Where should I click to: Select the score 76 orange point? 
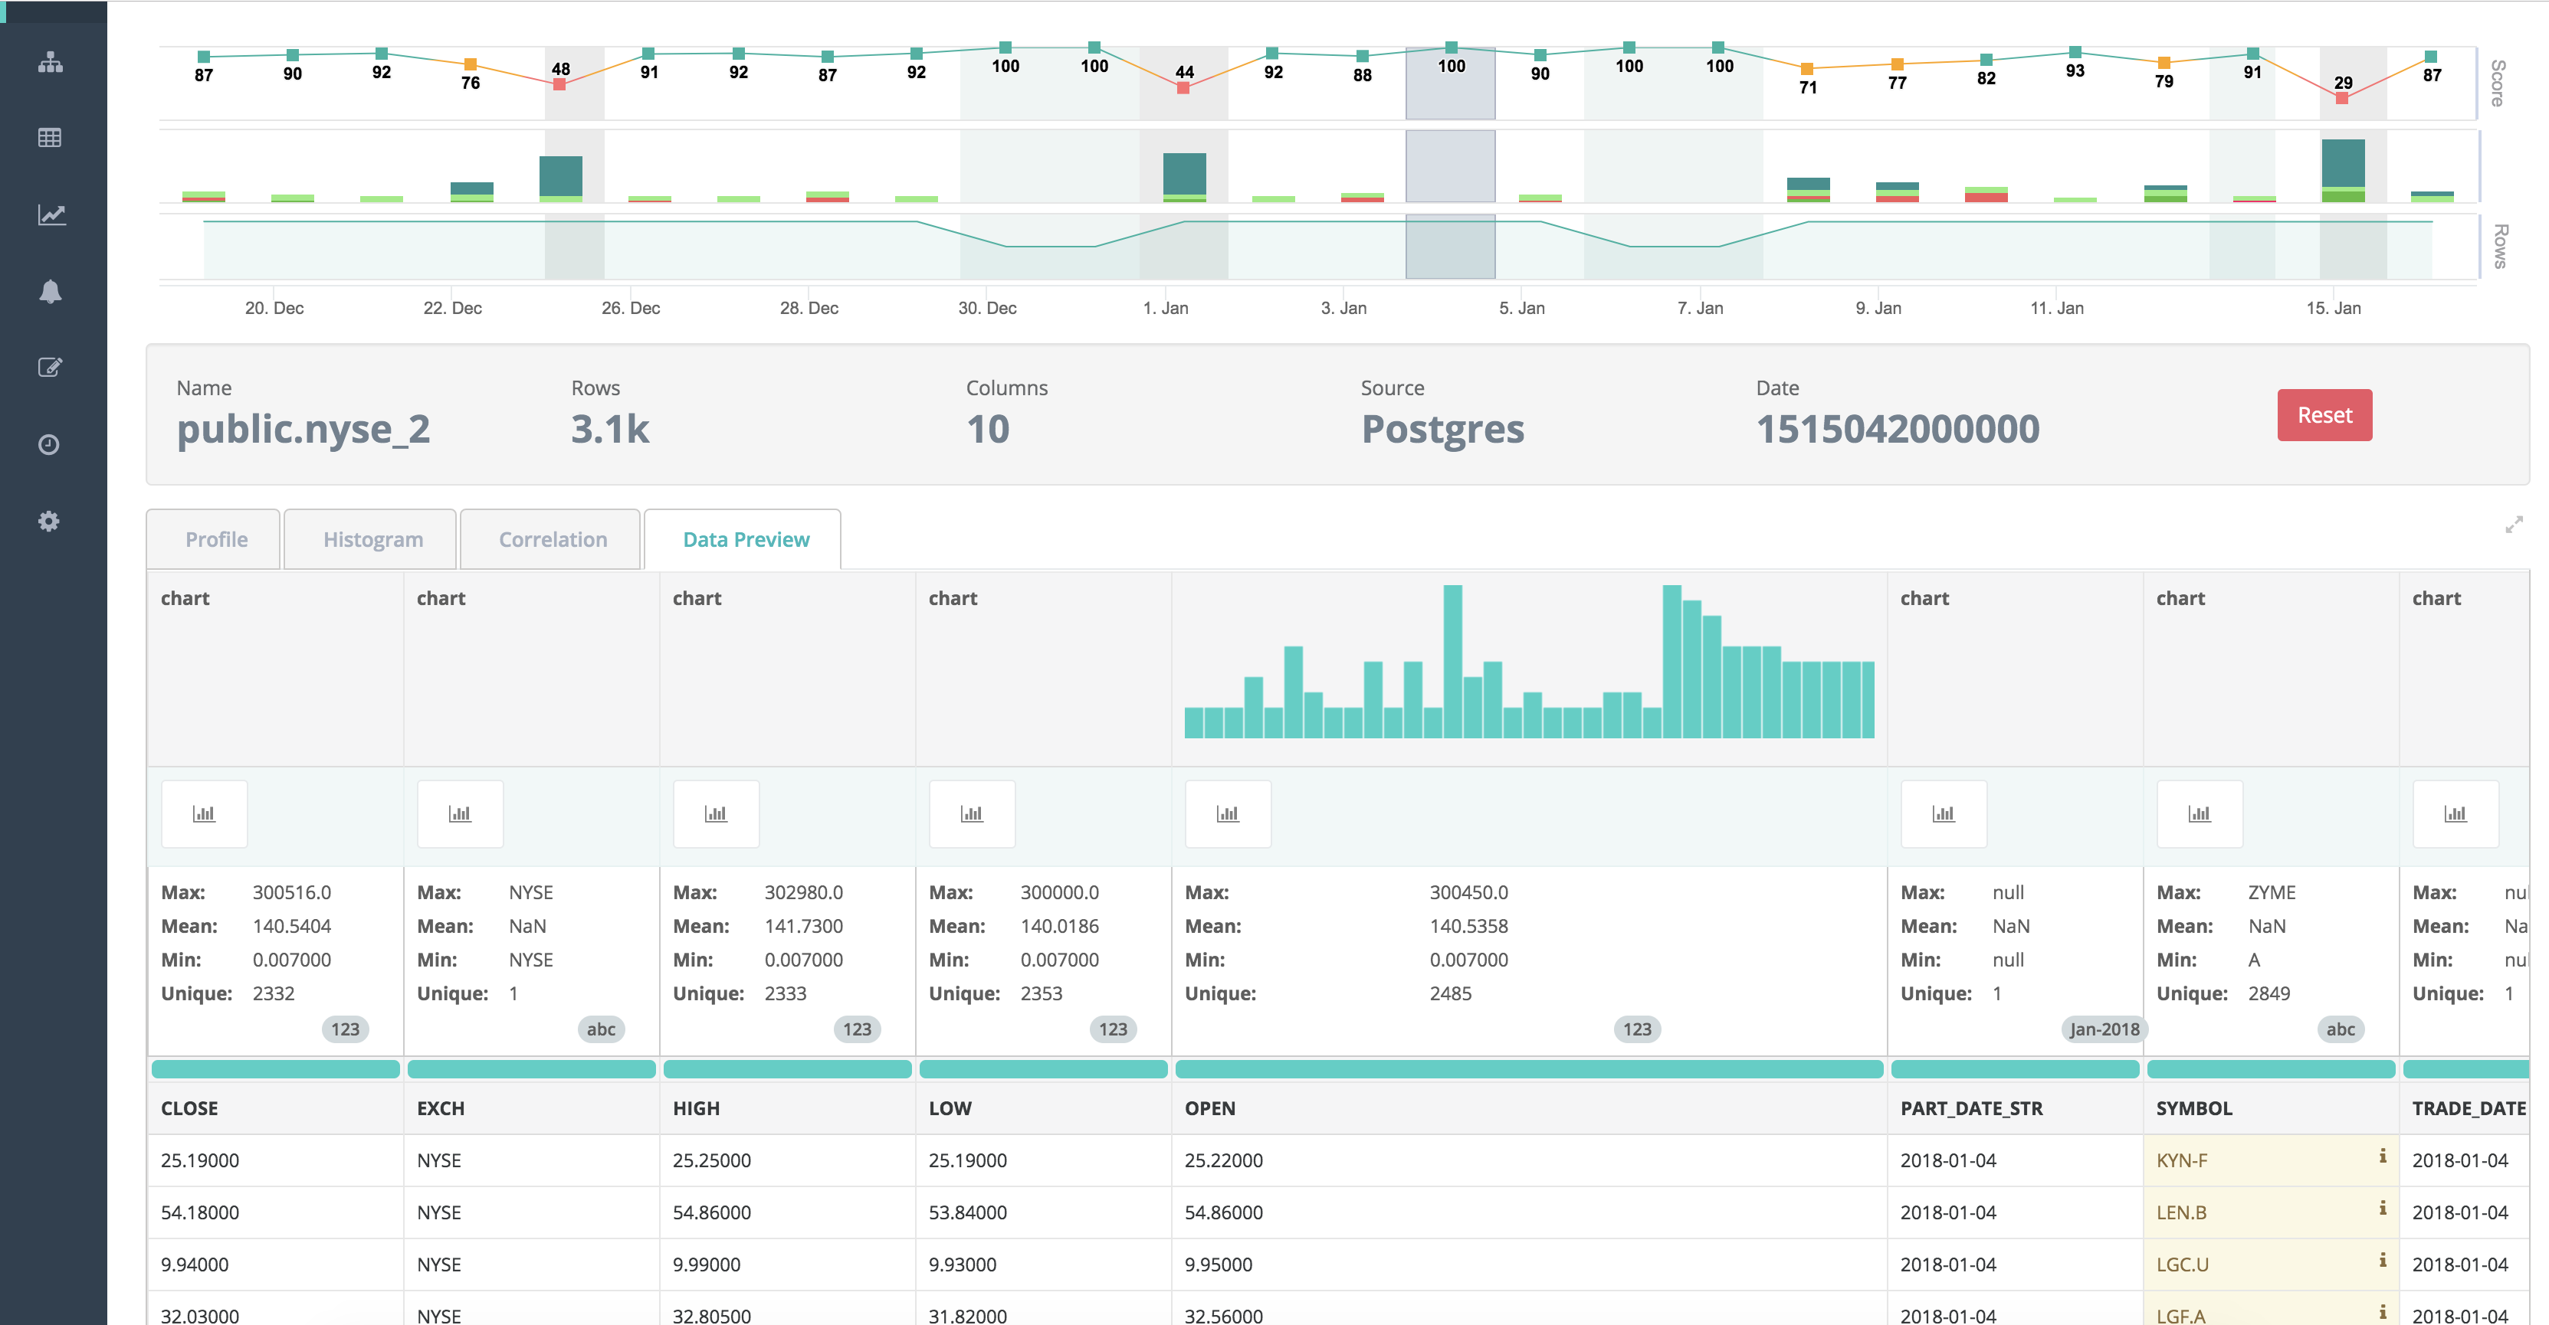click(x=470, y=64)
